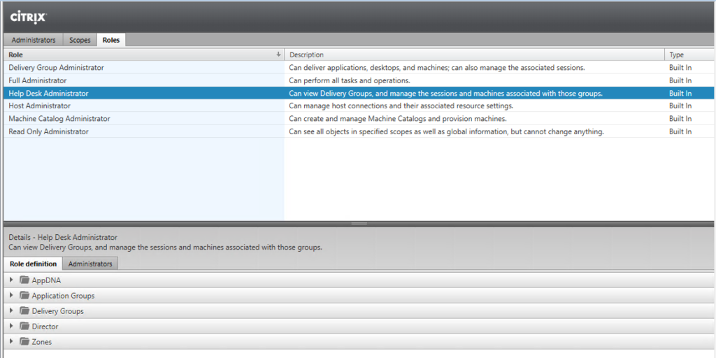Click the pane splitter grip handle

(x=359, y=224)
